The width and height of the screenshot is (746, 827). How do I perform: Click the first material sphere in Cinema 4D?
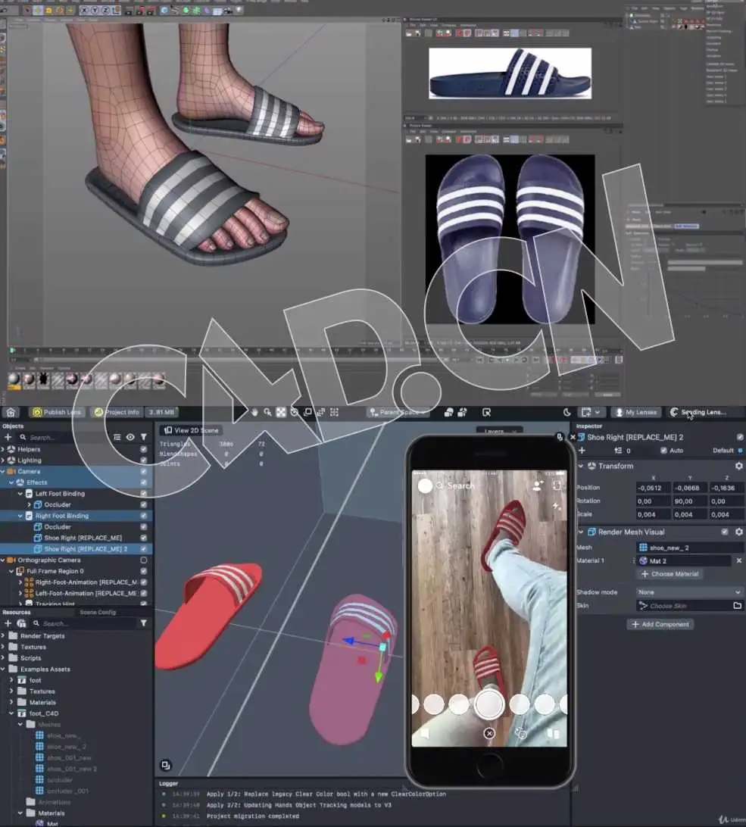coord(14,379)
